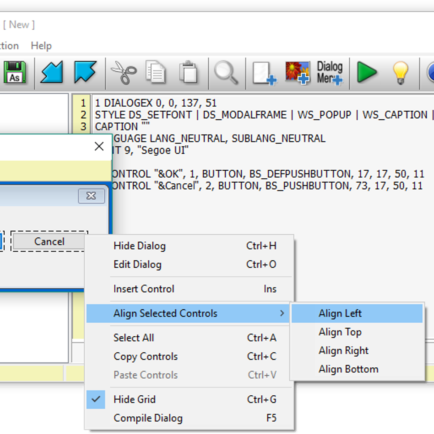Click the add image resource flower icon

tap(297, 73)
